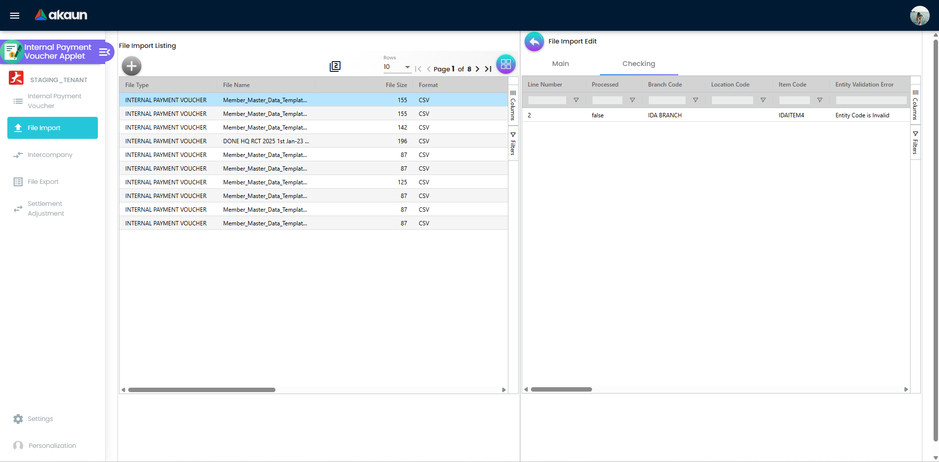939x462 pixels.
Task: Click the next page arrow in pagination
Action: 478,68
